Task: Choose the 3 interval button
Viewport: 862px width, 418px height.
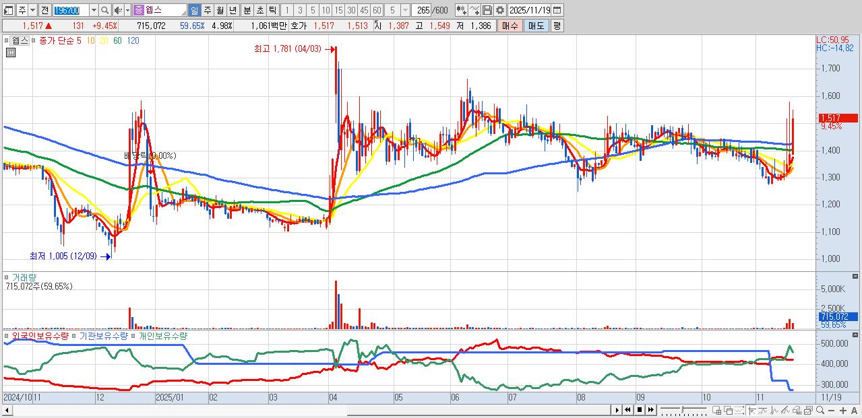Action: 300,10
